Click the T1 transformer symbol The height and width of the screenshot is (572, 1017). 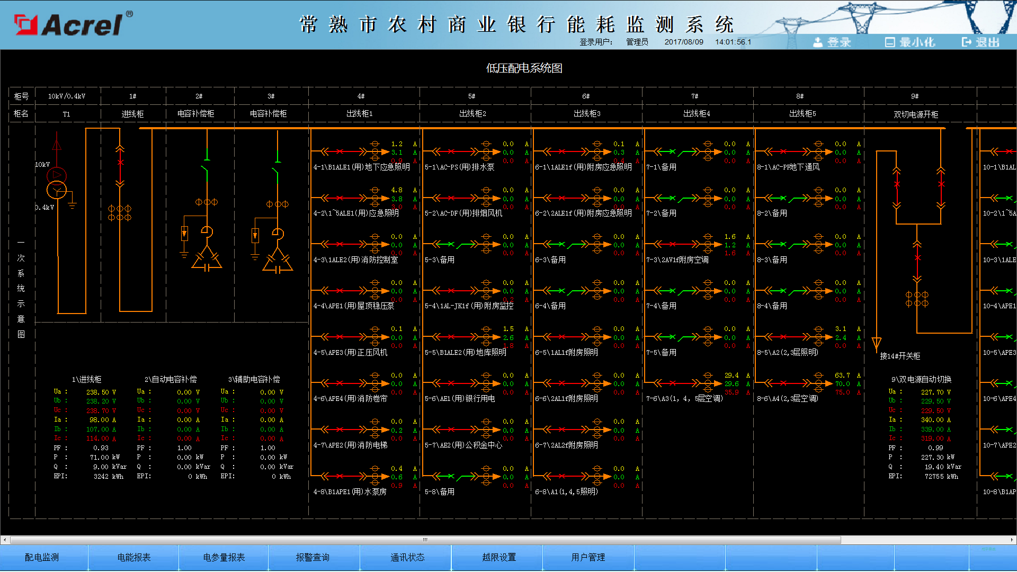pyautogui.click(x=57, y=183)
